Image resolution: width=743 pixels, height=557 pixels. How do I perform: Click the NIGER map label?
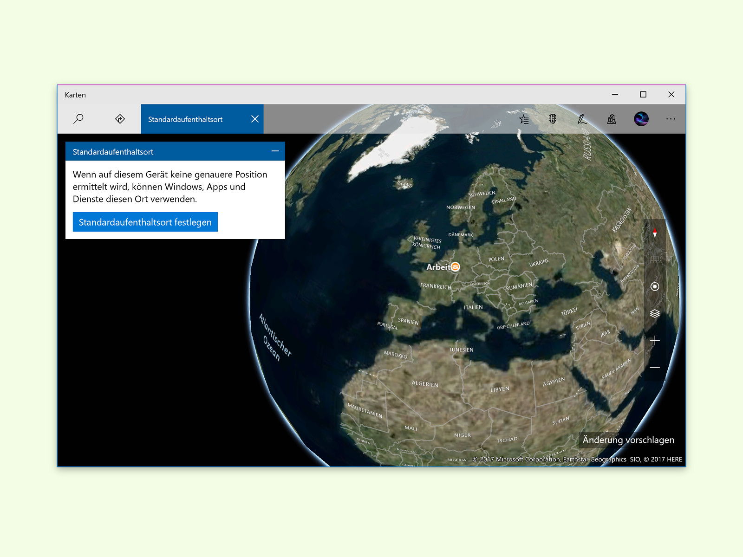pyautogui.click(x=463, y=435)
